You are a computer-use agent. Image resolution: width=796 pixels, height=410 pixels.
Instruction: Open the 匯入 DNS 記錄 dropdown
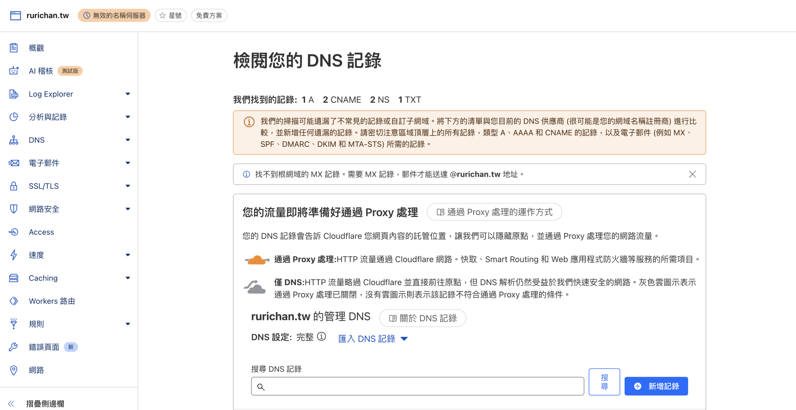(373, 339)
